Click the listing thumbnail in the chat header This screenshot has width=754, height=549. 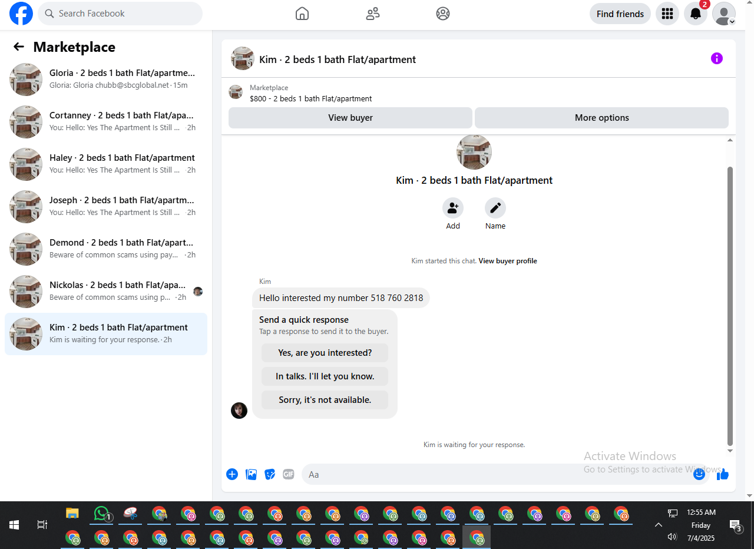click(x=243, y=58)
